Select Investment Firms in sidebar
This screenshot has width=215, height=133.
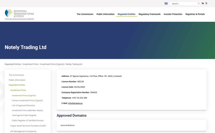click(x=18, y=90)
